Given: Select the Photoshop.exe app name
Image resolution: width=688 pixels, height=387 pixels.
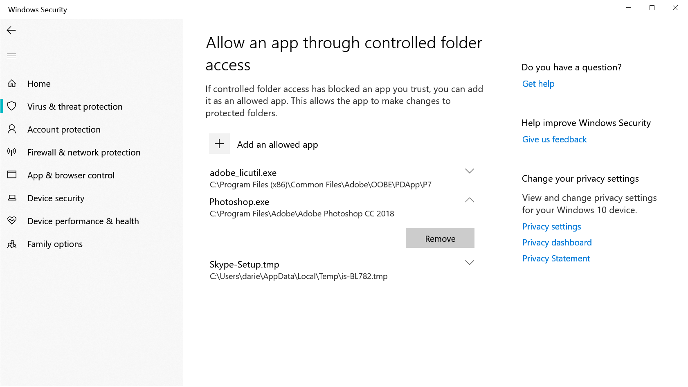Looking at the screenshot, I should coord(239,202).
